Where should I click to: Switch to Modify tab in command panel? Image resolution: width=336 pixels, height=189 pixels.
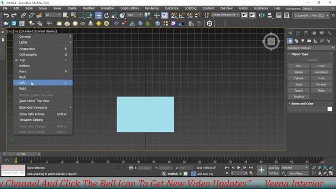click(x=298, y=33)
